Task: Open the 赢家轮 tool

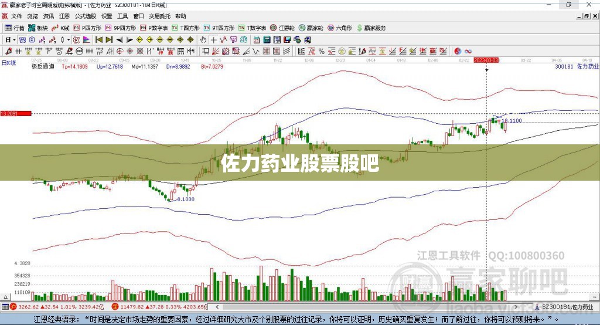Action: tap(311, 28)
